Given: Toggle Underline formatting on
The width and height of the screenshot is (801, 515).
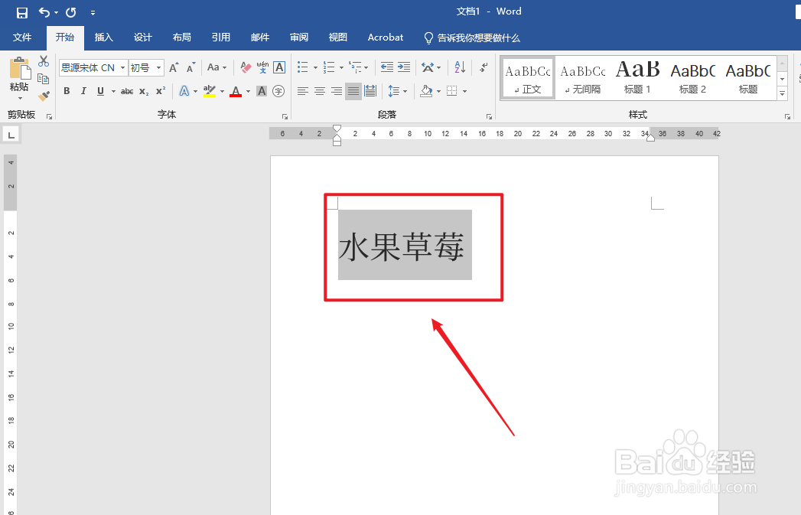Looking at the screenshot, I should click(99, 91).
